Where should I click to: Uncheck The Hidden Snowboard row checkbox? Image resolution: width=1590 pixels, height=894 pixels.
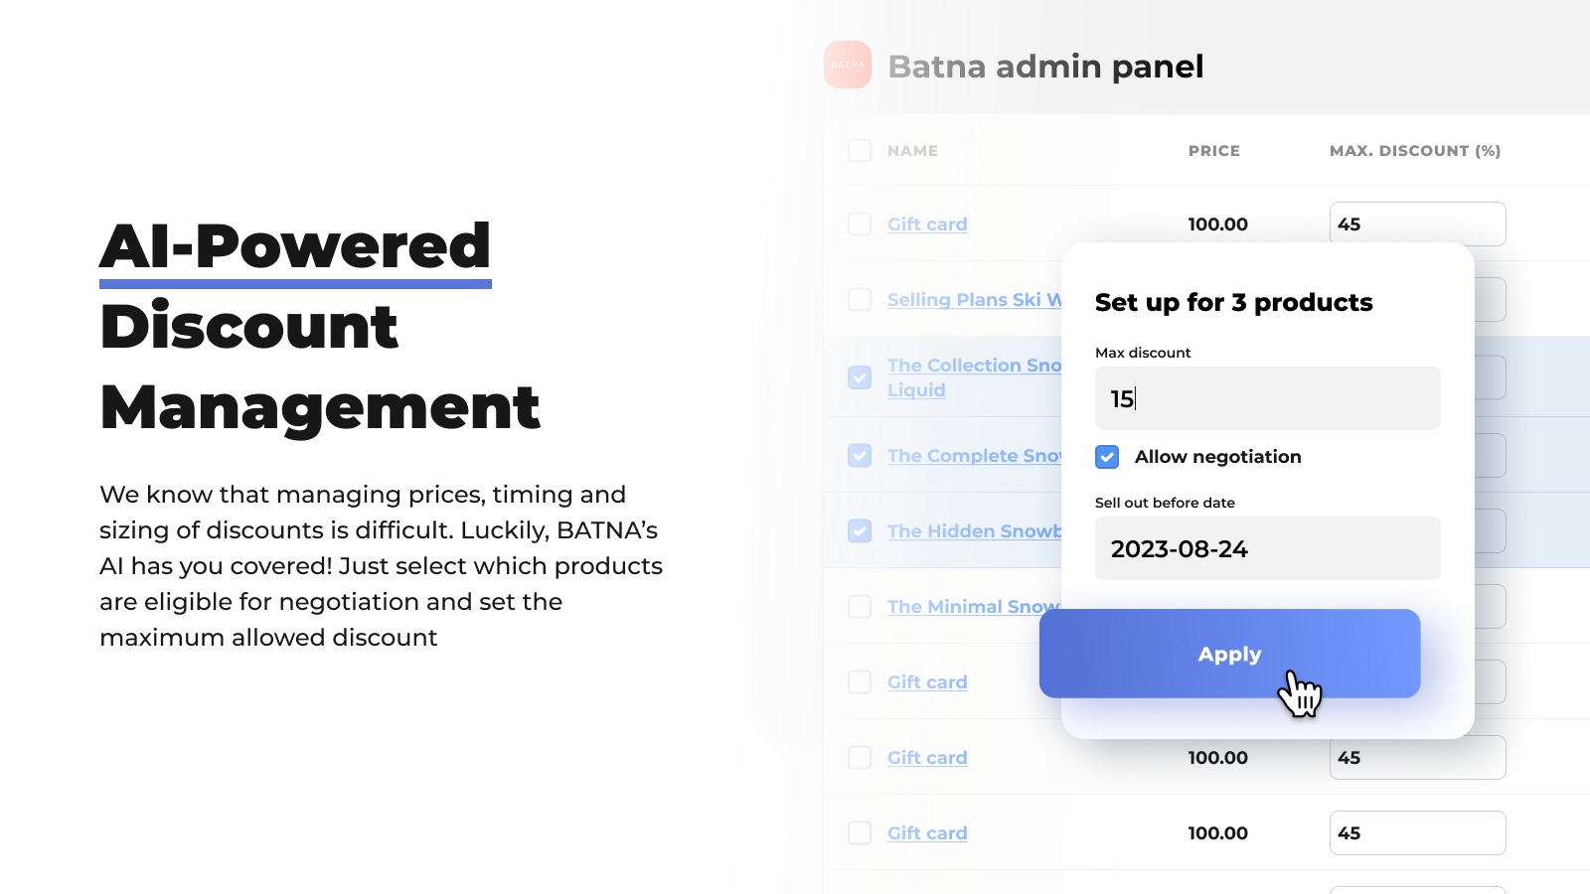point(860,531)
